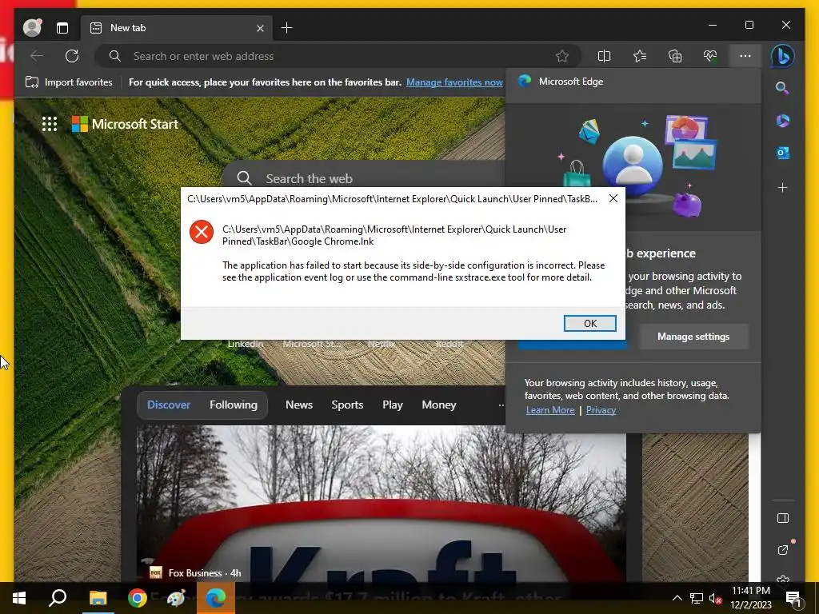Open link in new window sidebar icon
Image resolution: width=819 pixels, height=614 pixels.
coord(782,550)
